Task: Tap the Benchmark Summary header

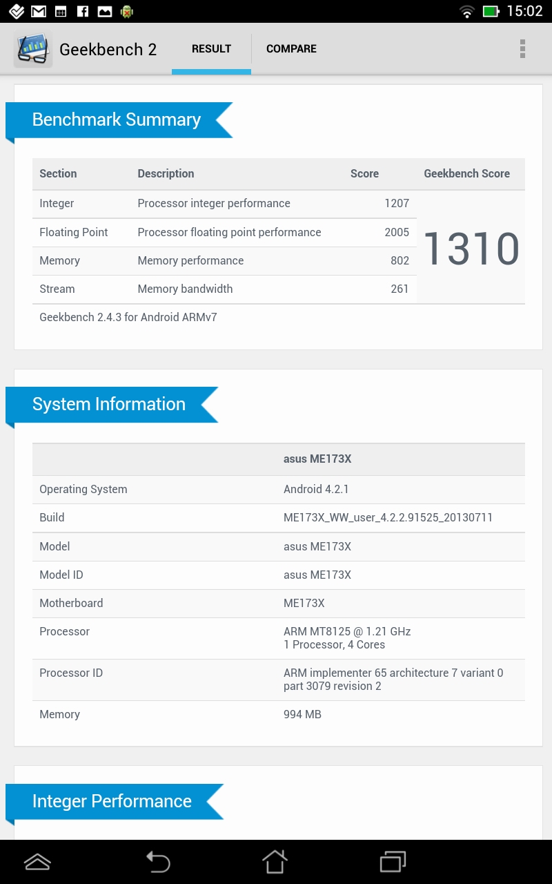Action: point(117,120)
